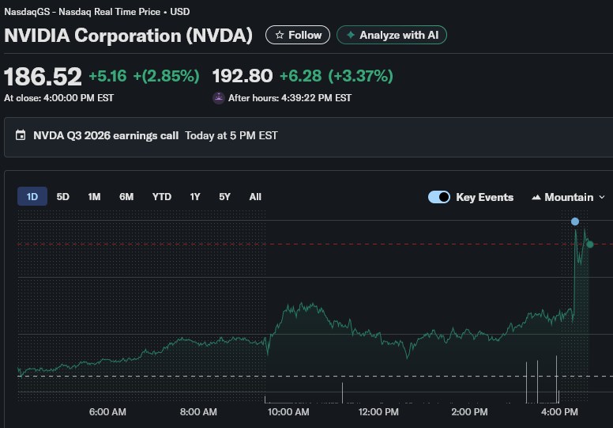Switch chart to 1Y range
Image resolution: width=613 pixels, height=428 pixels.
tap(195, 197)
